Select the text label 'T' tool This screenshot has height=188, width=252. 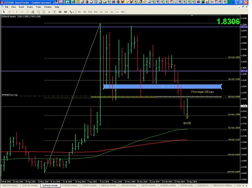[x=55, y=12]
